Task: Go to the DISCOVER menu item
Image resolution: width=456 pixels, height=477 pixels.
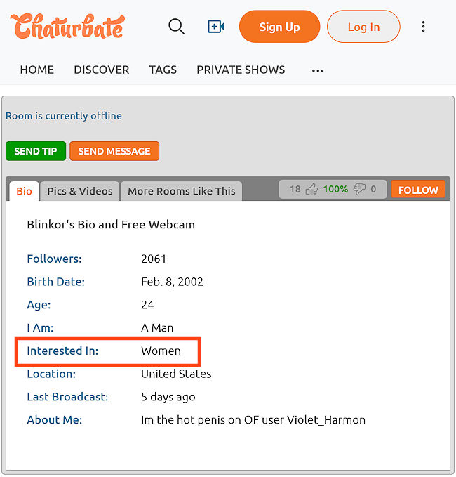Action: pyautogui.click(x=102, y=70)
